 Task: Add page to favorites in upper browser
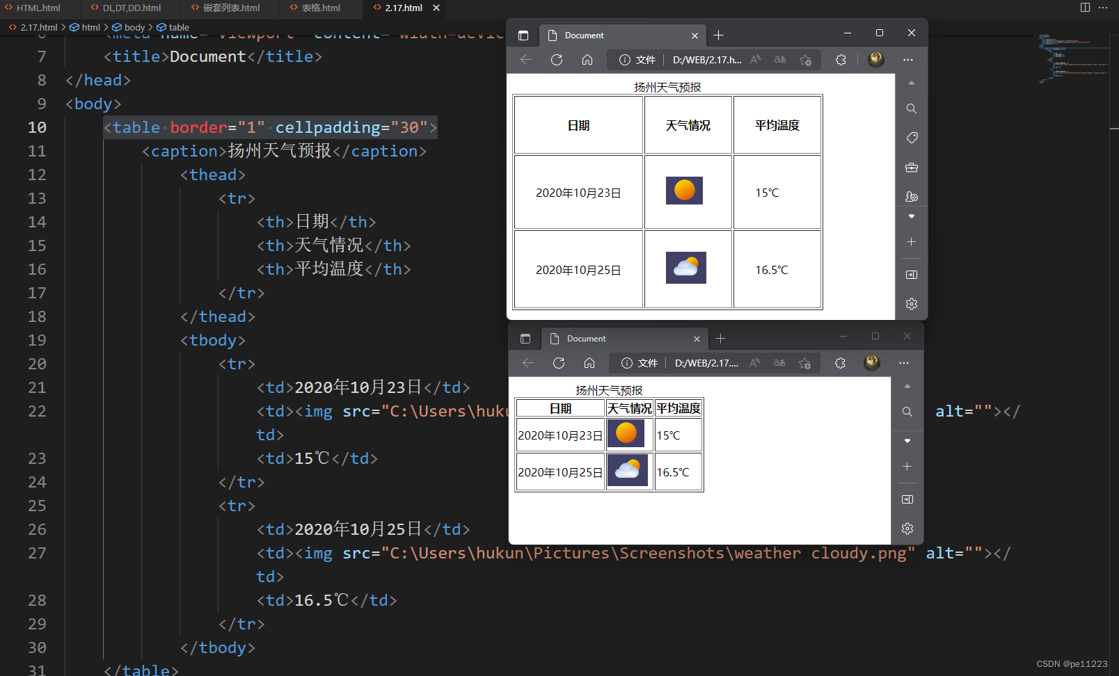(805, 60)
